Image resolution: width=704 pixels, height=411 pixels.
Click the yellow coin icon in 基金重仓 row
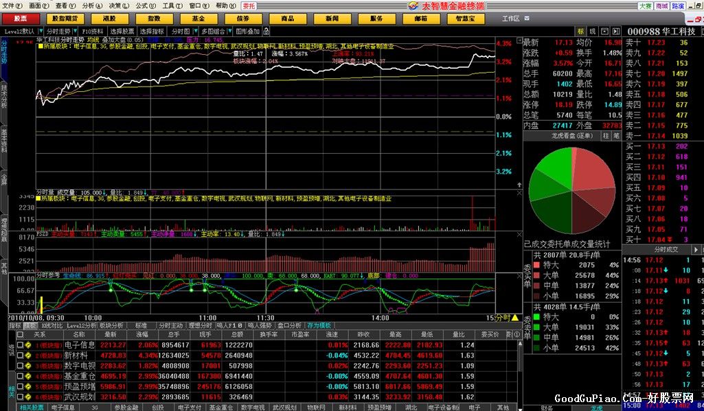[28, 376]
